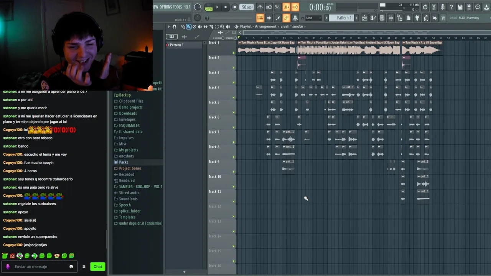Open the Help question mark icon

click(x=451, y=7)
